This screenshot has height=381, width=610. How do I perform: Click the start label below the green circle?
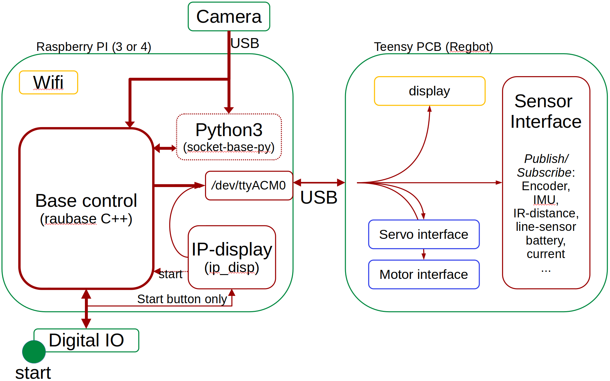point(33,373)
